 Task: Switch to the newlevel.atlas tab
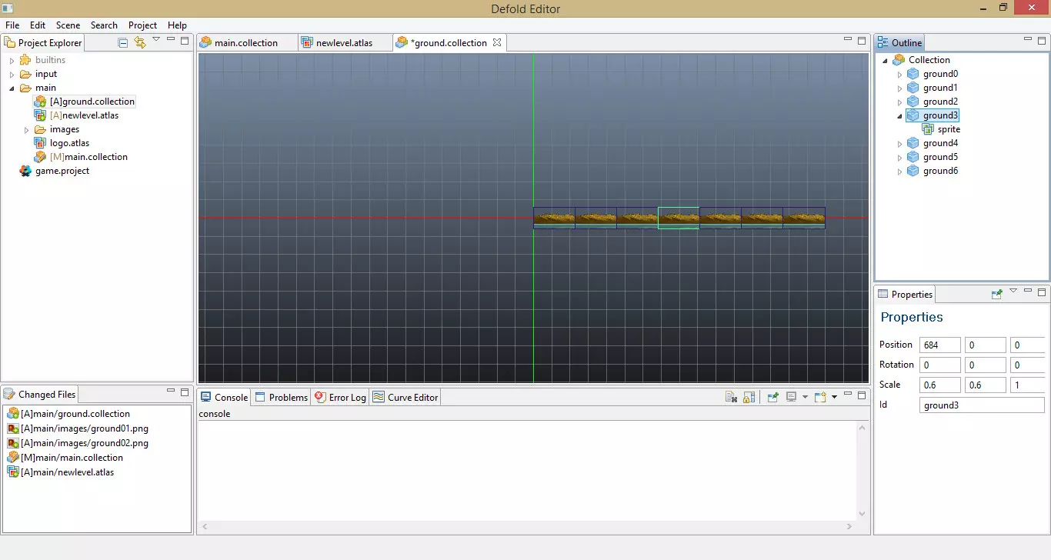point(343,43)
